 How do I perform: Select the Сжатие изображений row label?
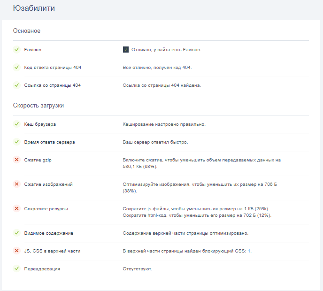48,184
